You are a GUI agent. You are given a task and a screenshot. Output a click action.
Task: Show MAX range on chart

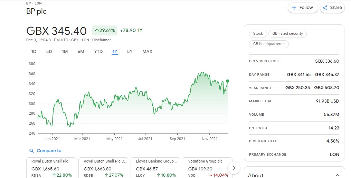click(x=147, y=52)
